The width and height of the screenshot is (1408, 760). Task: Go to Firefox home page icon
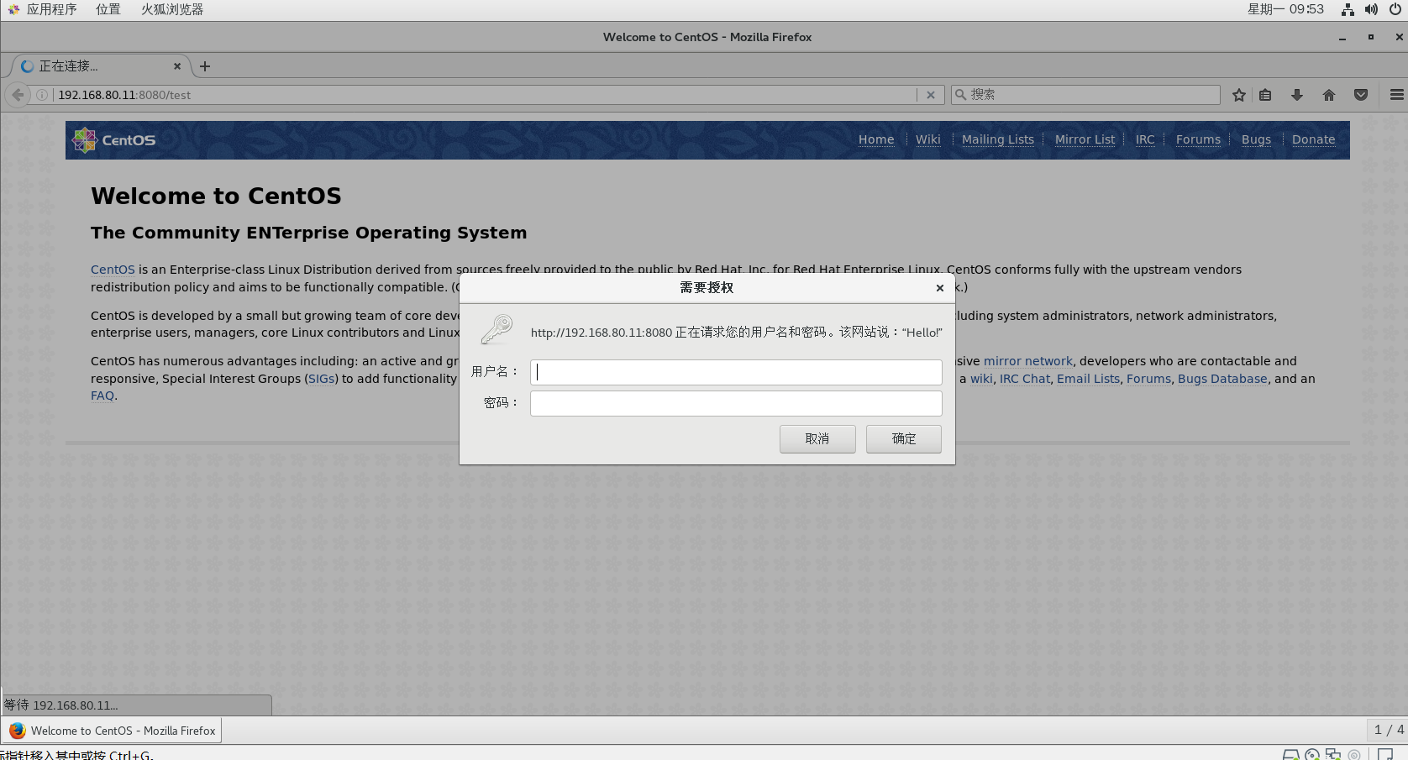[x=1329, y=95]
